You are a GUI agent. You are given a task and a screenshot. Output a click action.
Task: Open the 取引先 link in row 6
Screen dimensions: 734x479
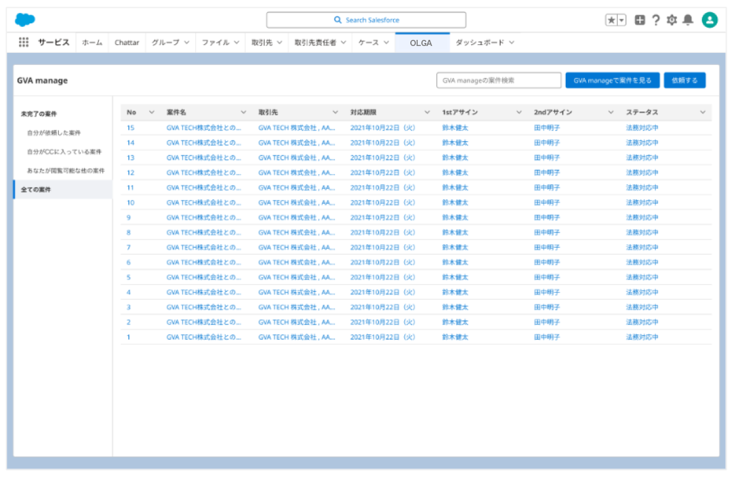(297, 262)
